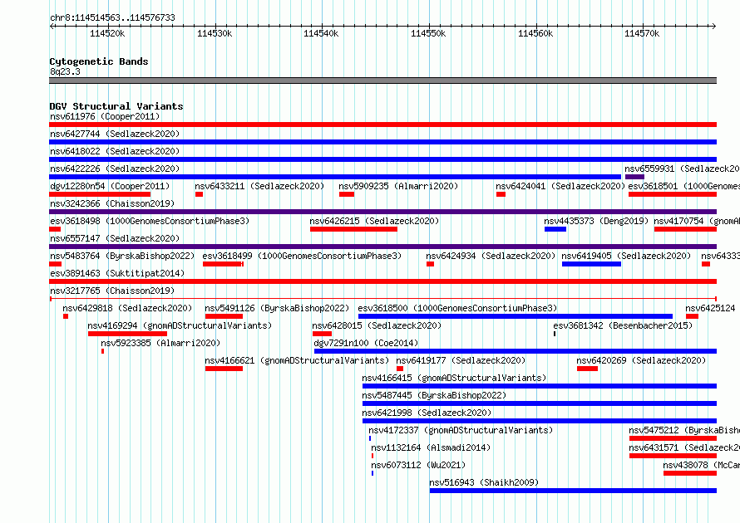The image size is (740, 523).
Task: Open the nsv6424041 (Sedlazeck2020) label
Action: click(560, 186)
